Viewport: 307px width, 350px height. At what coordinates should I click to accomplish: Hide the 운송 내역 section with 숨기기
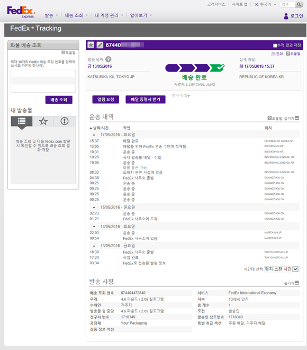pos(291,118)
